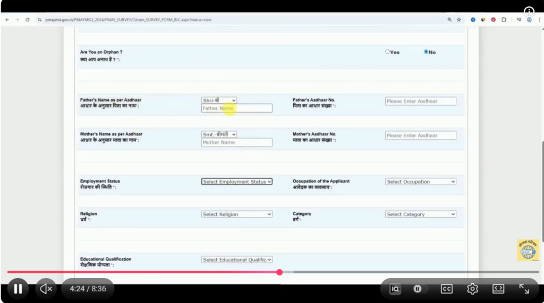
Task: Reload the page in recorded browser
Action: pyautogui.click(x=27, y=20)
